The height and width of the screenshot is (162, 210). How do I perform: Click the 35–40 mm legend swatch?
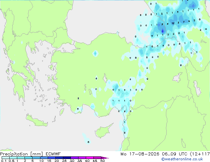(82, 158)
